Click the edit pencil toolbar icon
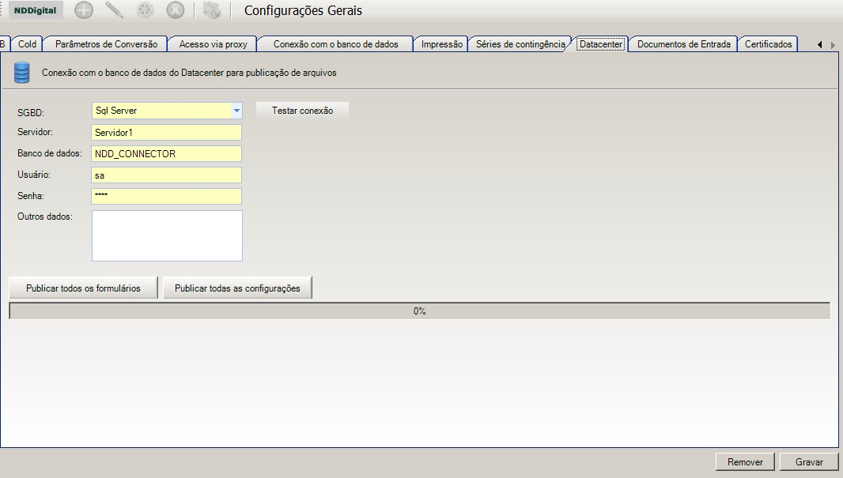The height and width of the screenshot is (478, 843). pyautogui.click(x=114, y=10)
